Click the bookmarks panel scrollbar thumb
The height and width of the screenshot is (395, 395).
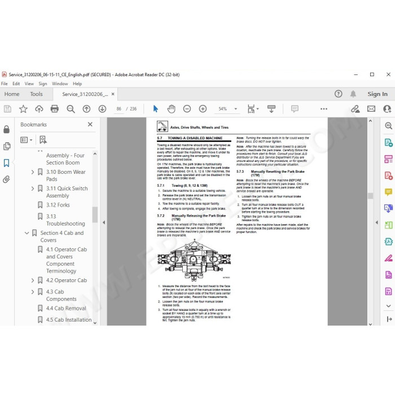pos(95,215)
